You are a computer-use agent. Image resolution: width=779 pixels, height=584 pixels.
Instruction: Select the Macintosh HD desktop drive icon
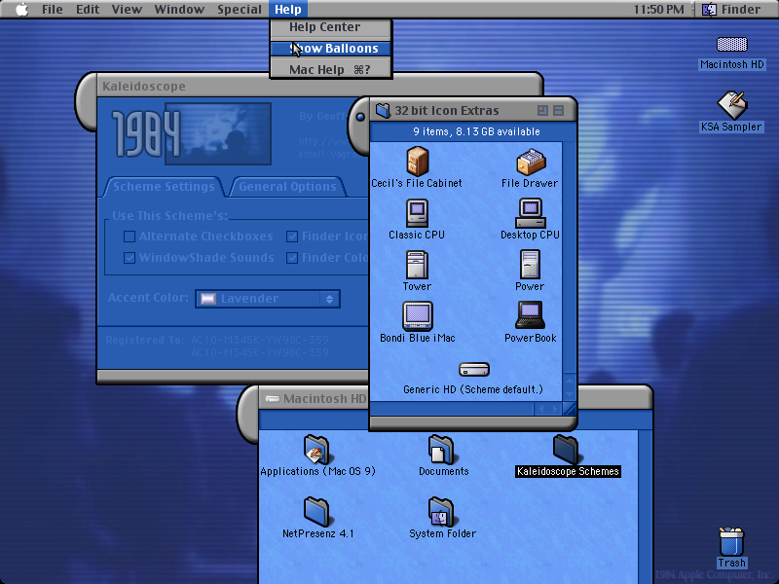[x=732, y=44]
